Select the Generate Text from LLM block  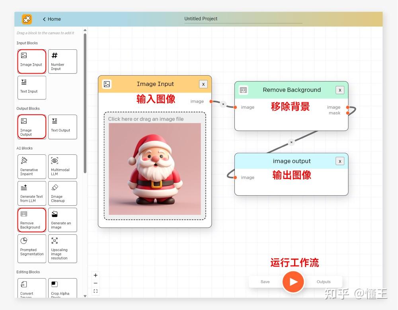[x=31, y=193]
